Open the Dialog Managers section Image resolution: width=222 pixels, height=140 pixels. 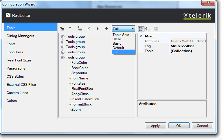[x=20, y=36]
